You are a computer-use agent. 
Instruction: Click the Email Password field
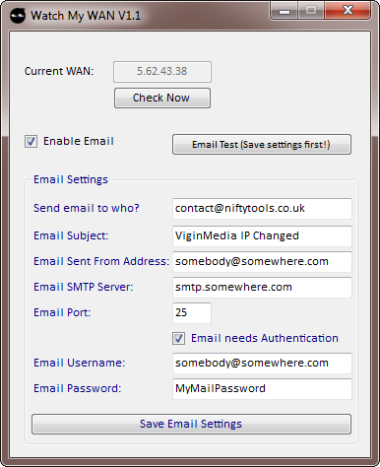[262, 389]
